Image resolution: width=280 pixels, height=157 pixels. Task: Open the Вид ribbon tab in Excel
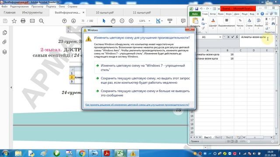[252, 14]
